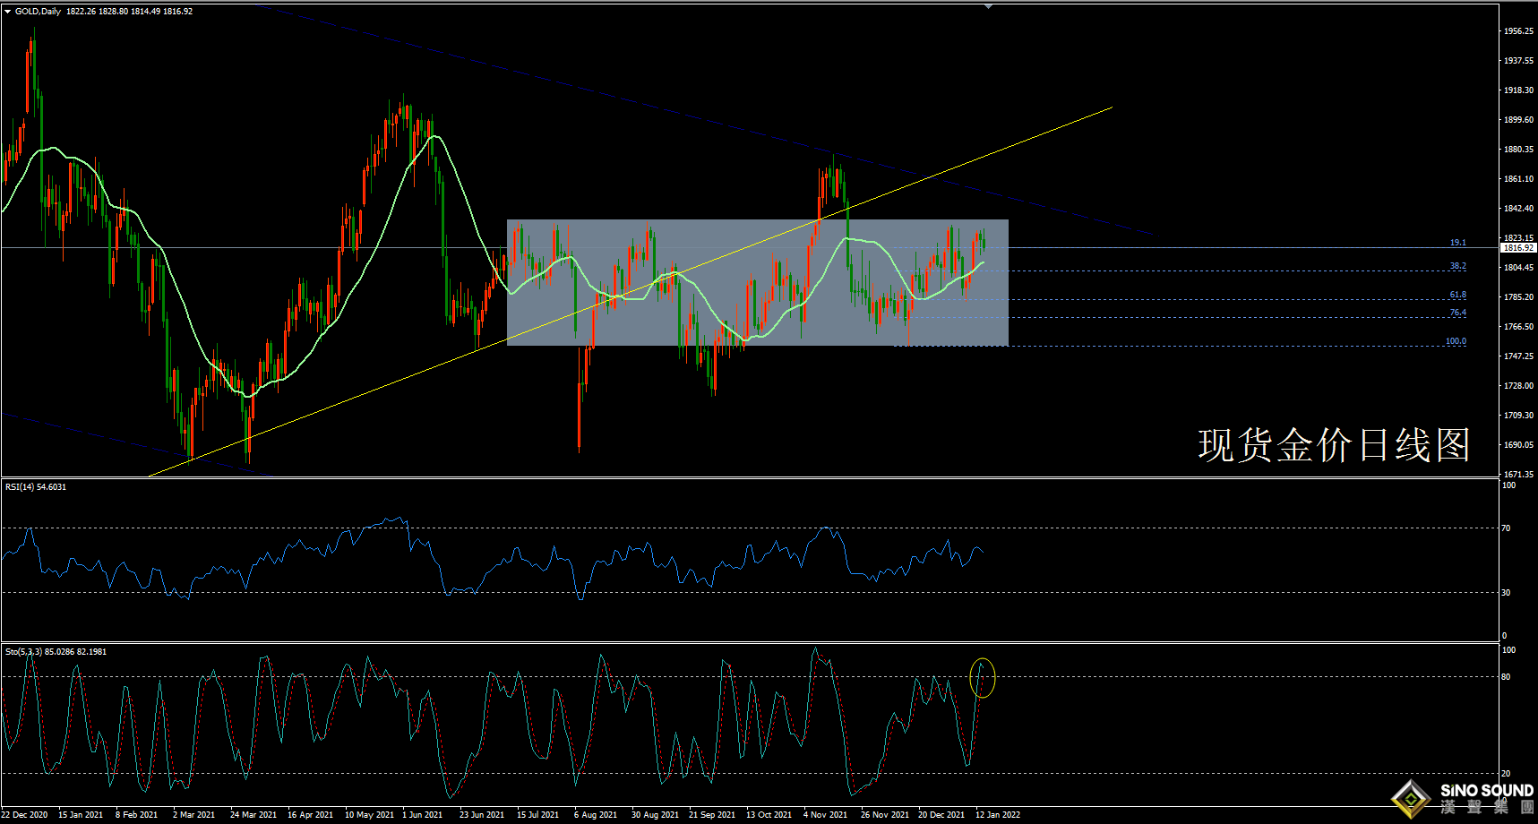This screenshot has width=1538, height=824.
Task: Click date label 13 Oct 2021
Action: tap(769, 815)
